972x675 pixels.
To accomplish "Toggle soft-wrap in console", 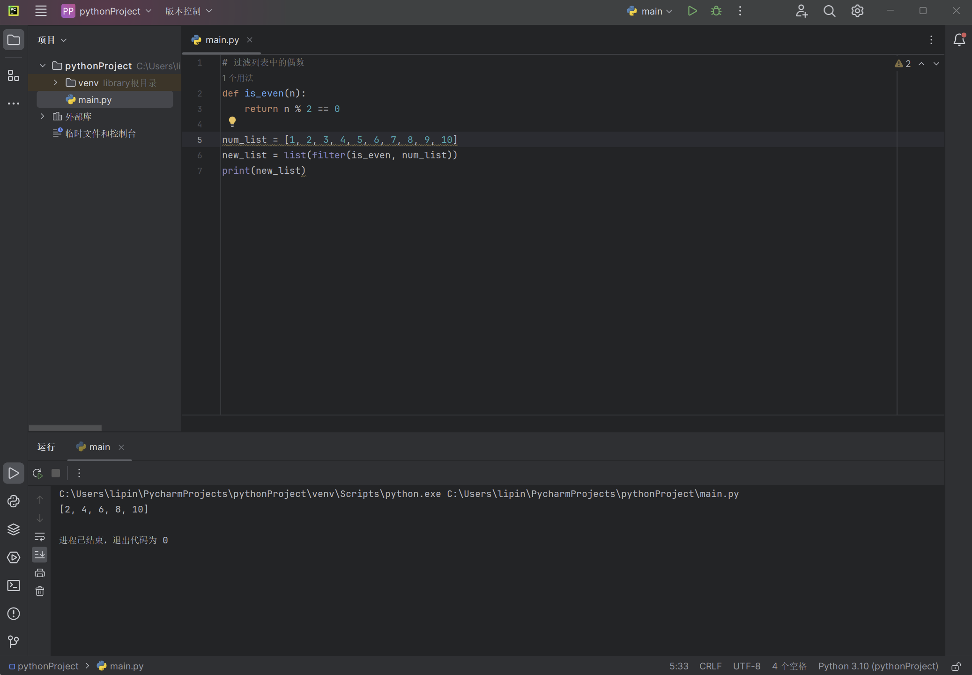I will [x=40, y=536].
